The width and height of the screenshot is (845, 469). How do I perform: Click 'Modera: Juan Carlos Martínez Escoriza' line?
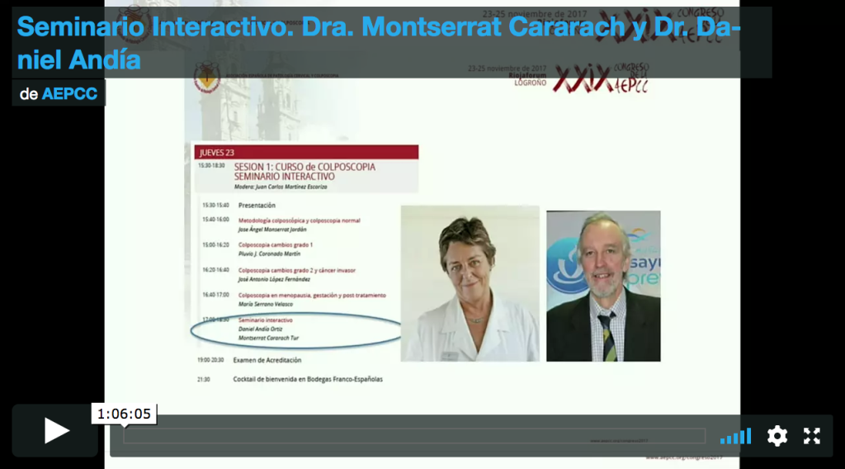(281, 187)
